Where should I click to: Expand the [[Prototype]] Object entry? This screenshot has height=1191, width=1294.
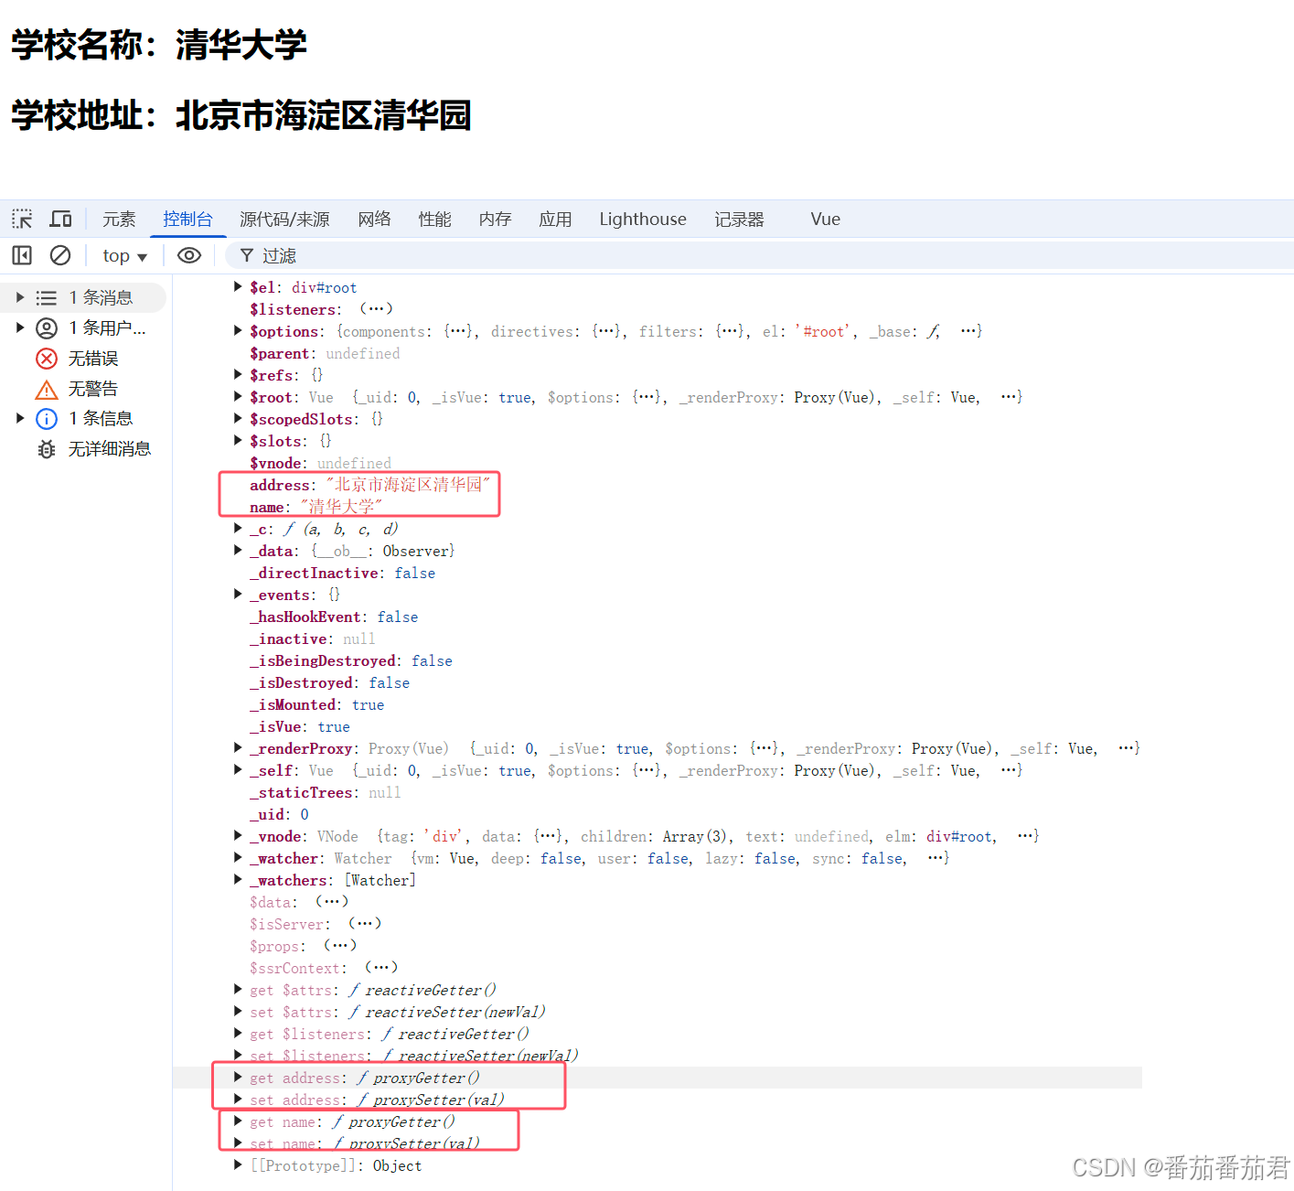click(x=237, y=1164)
